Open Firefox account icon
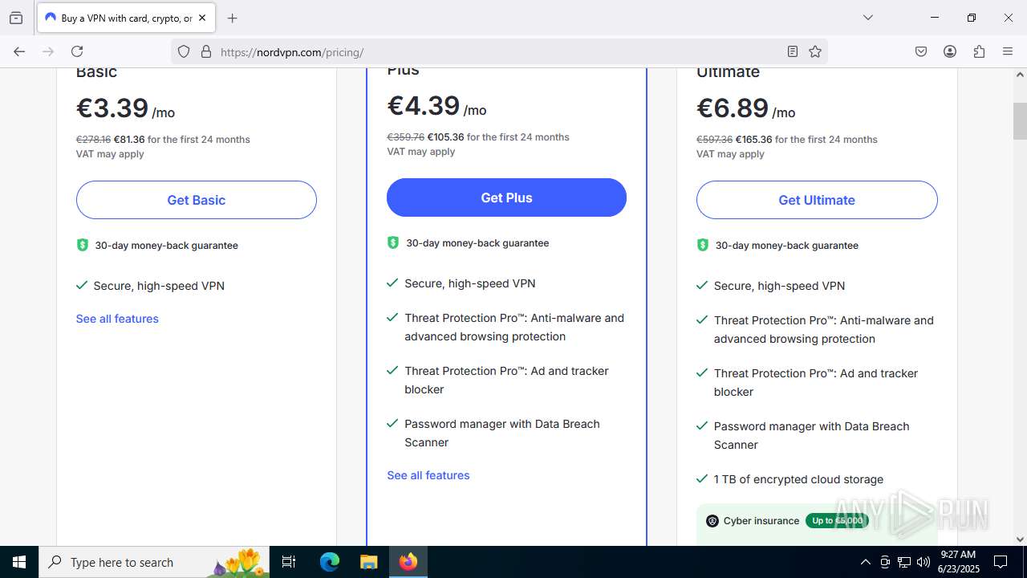The image size is (1027, 578). pos(950,51)
